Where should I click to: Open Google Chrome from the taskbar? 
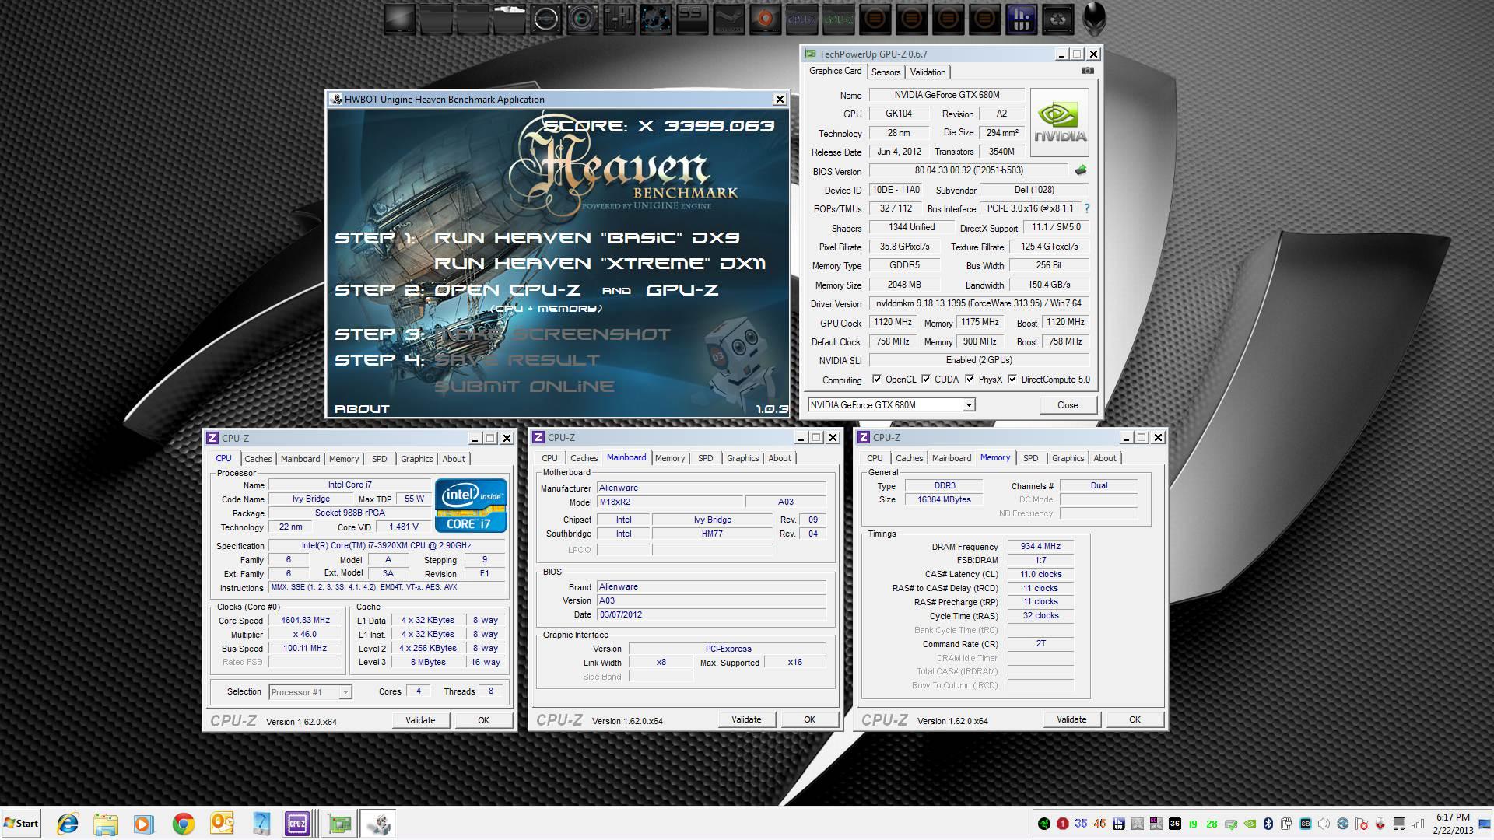coord(183,824)
